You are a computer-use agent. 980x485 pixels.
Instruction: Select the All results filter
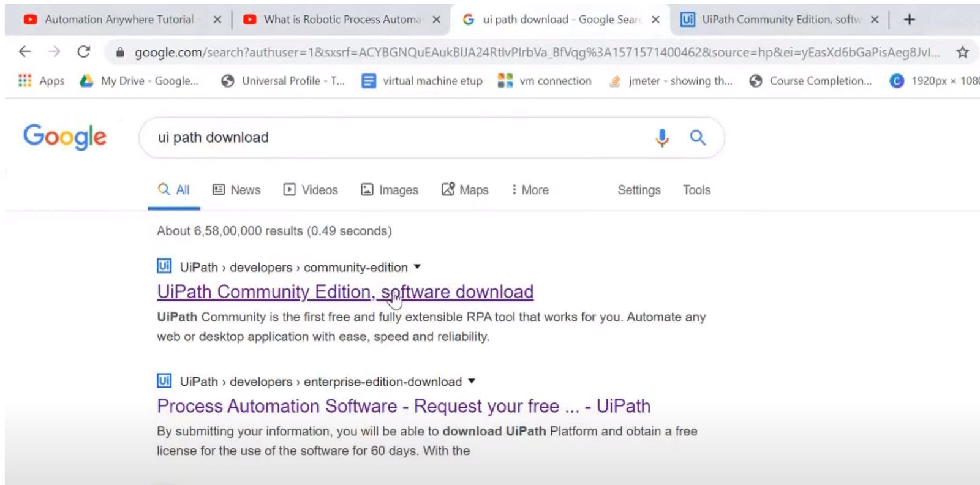coord(174,190)
